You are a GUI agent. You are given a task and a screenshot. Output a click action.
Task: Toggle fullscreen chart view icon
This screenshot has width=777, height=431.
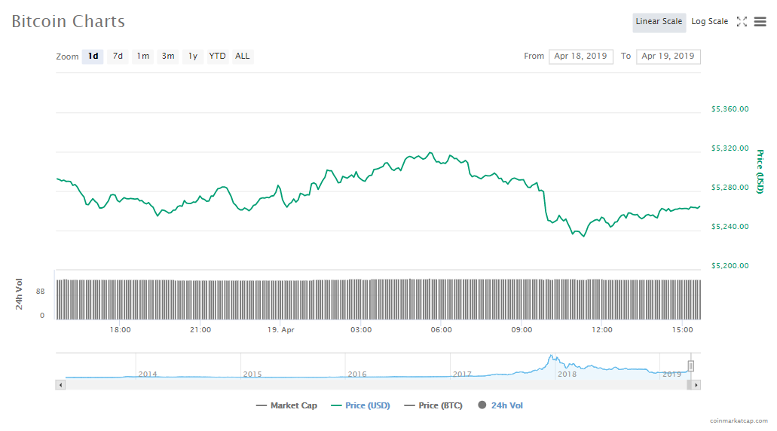coord(742,22)
